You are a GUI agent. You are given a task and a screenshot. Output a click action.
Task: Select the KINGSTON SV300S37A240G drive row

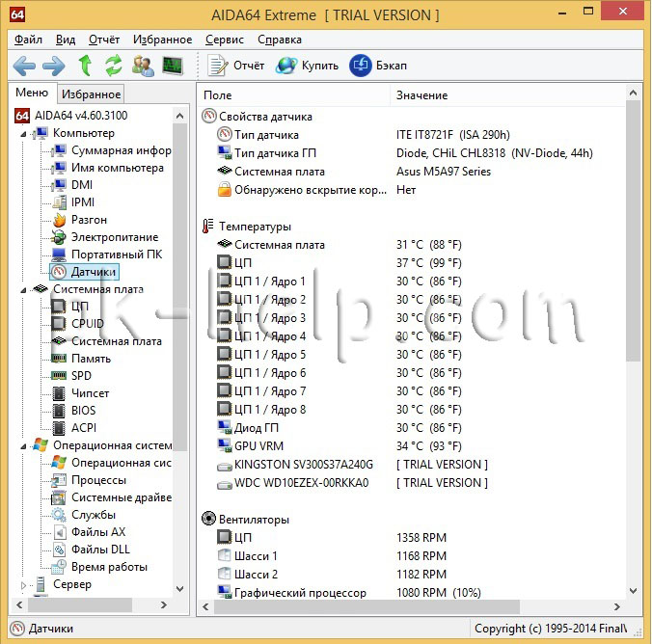412,465
